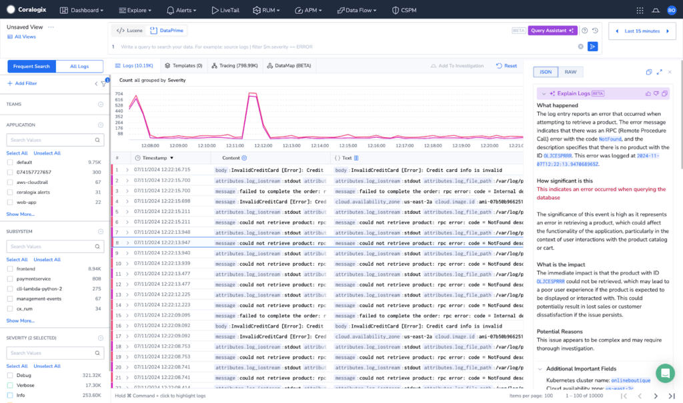Open the green chat support bubble
The image size is (683, 403).
665,374
